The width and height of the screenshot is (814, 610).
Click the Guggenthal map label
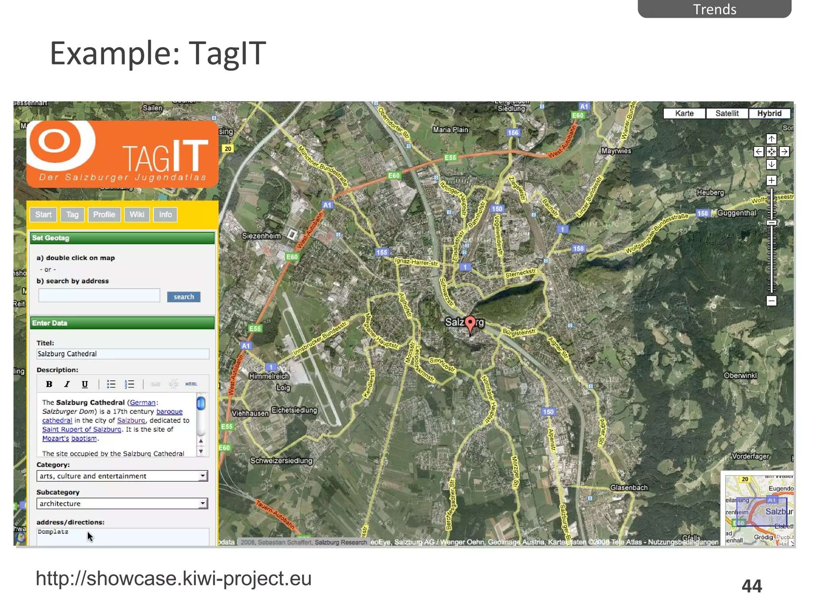coord(736,213)
